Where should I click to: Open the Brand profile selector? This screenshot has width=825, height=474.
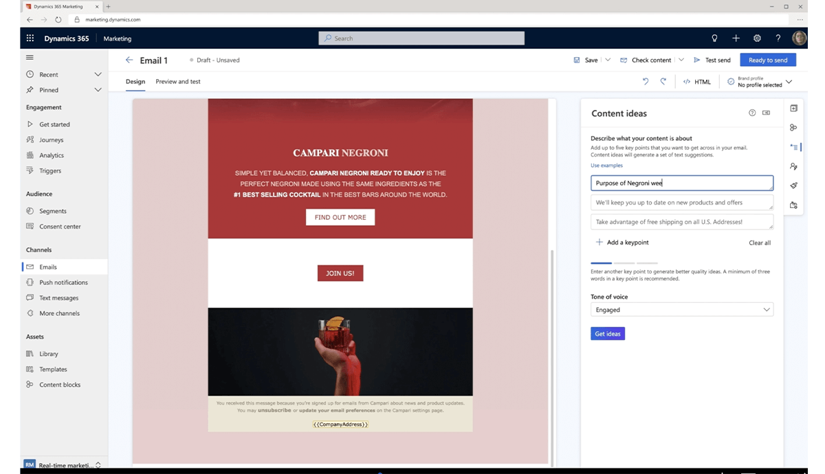point(788,81)
